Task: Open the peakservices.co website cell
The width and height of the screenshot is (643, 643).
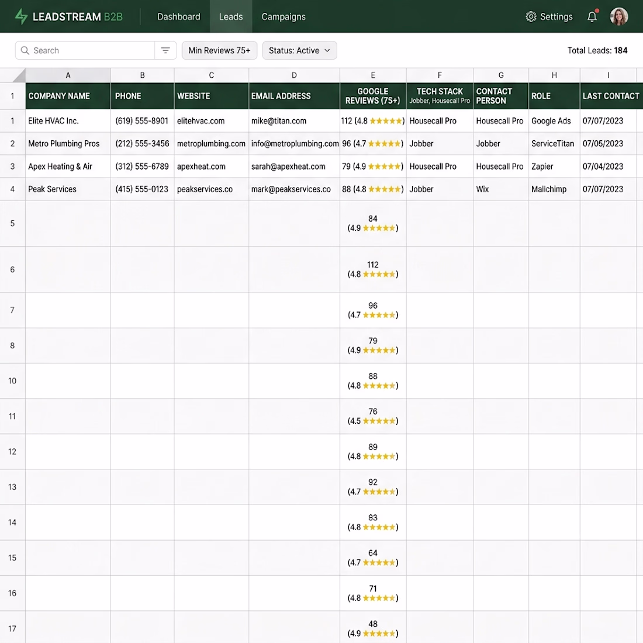Action: [211, 189]
